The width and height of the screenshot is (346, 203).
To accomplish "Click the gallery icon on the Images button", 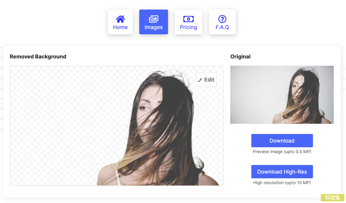I will tap(153, 18).
